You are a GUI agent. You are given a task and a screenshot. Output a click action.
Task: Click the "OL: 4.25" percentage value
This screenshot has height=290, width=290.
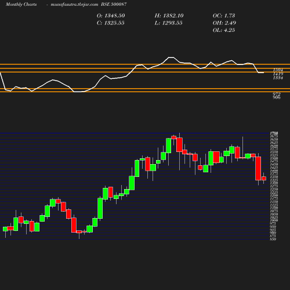pos(224,30)
